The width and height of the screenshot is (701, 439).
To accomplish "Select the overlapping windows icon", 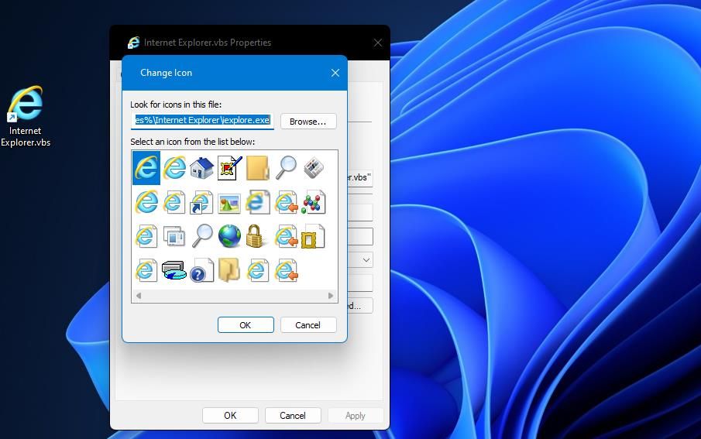I will (174, 236).
